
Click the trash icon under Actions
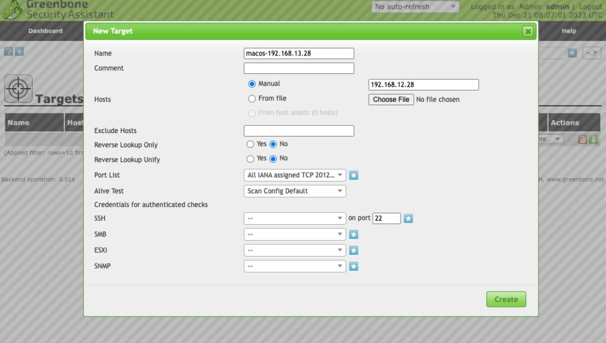pyautogui.click(x=582, y=140)
